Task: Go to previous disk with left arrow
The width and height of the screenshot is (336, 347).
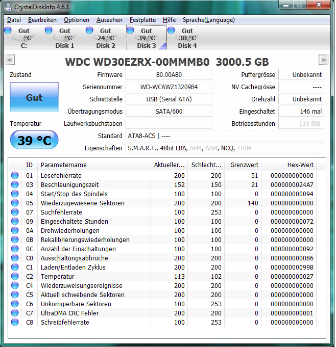Action: [x=10, y=60]
